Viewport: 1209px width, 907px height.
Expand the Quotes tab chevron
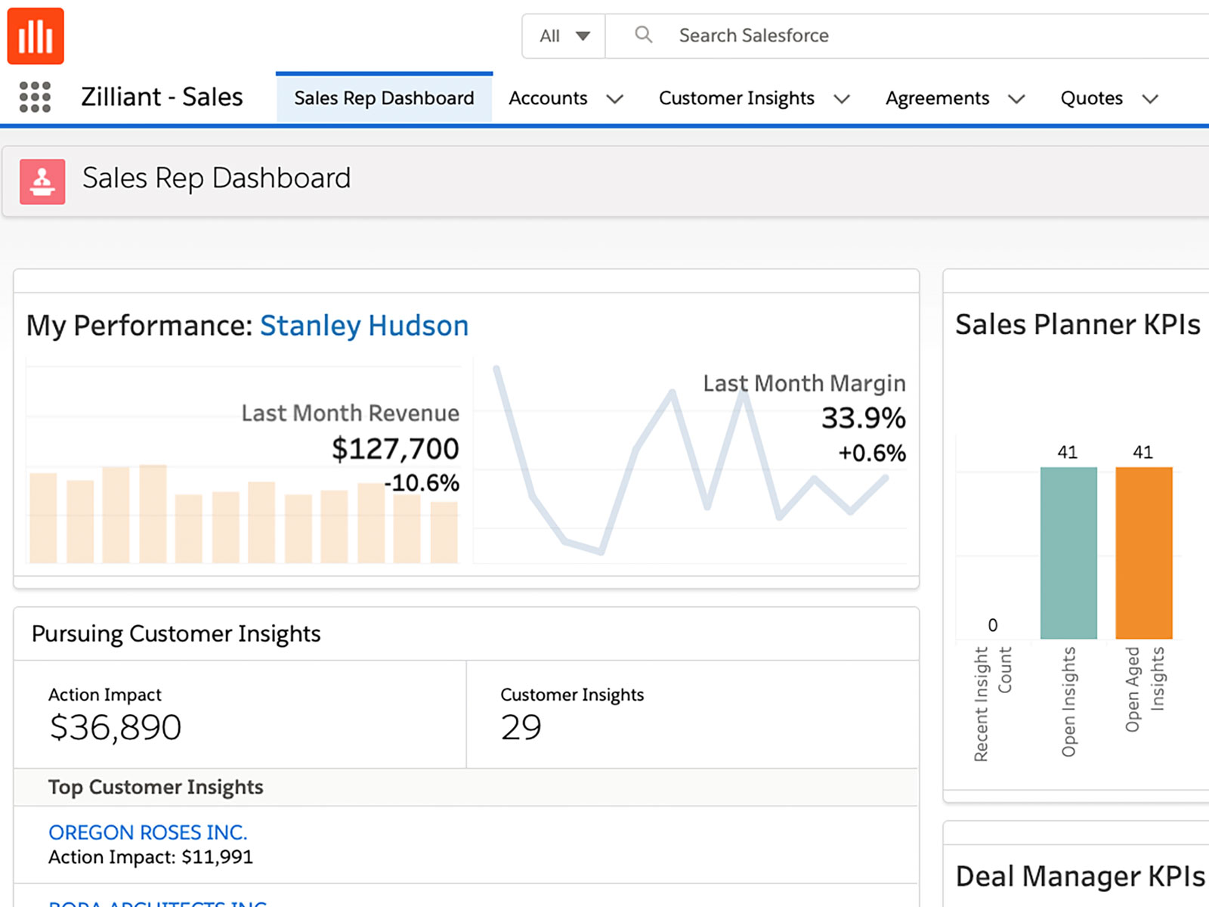1150,99
